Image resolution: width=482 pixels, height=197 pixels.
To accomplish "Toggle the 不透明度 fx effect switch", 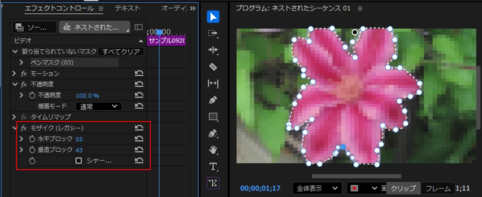I will [24, 84].
